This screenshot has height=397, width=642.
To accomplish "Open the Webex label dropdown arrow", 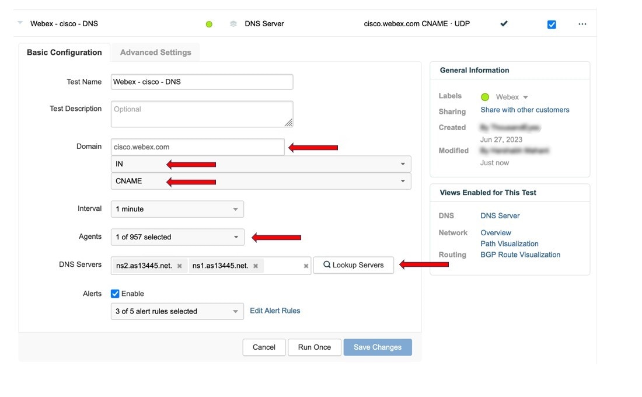I will [x=526, y=97].
